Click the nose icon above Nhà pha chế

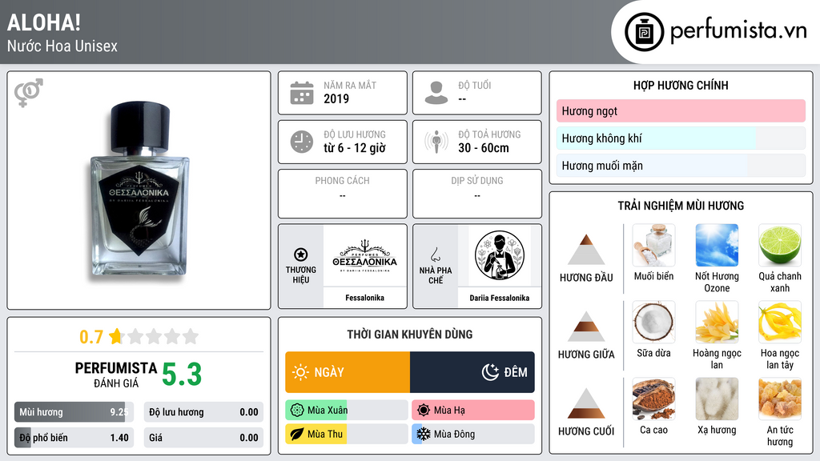click(x=435, y=255)
